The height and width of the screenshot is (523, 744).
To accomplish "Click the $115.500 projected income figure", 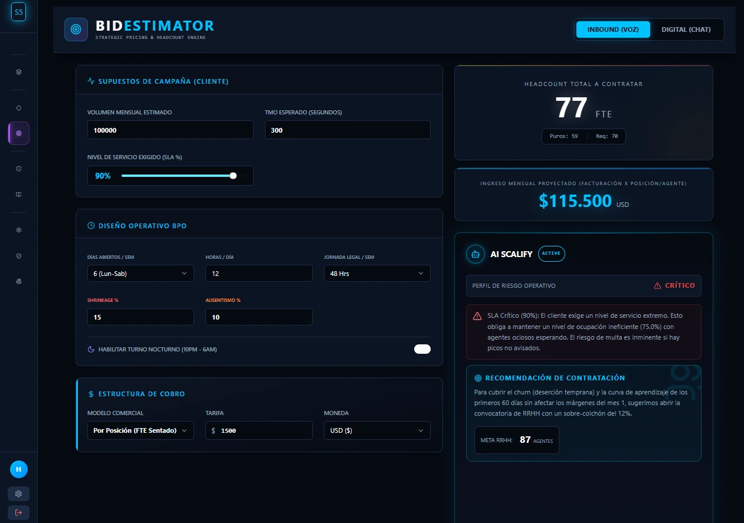I will [x=575, y=201].
